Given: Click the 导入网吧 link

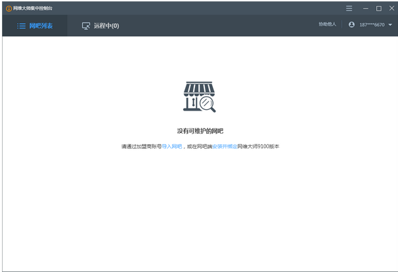Looking at the screenshot, I should pyautogui.click(x=172, y=146).
